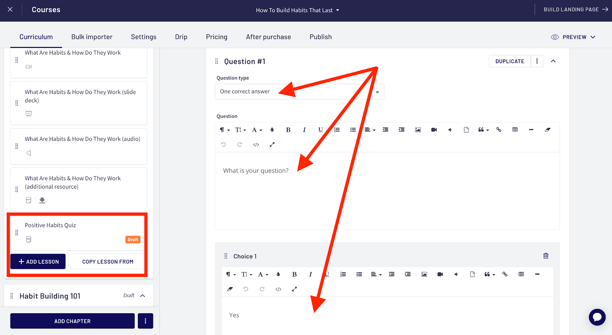
Task: Delete Choice 1 with trash icon
Action: coord(546,256)
